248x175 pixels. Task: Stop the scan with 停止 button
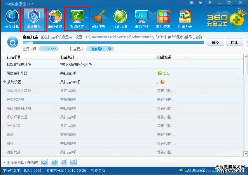[x=235, y=42]
